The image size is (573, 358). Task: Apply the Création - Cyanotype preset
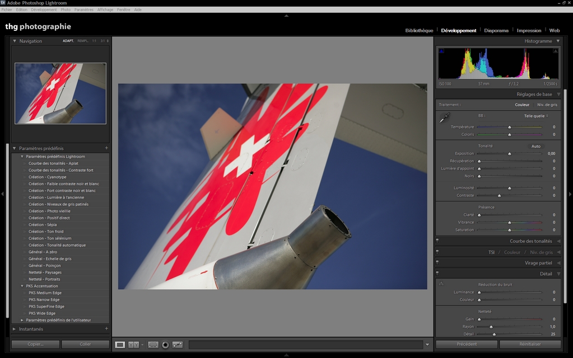coord(48,177)
